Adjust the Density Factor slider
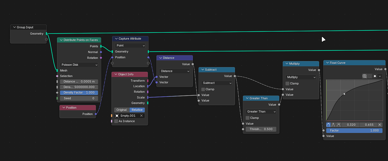 click(x=79, y=93)
